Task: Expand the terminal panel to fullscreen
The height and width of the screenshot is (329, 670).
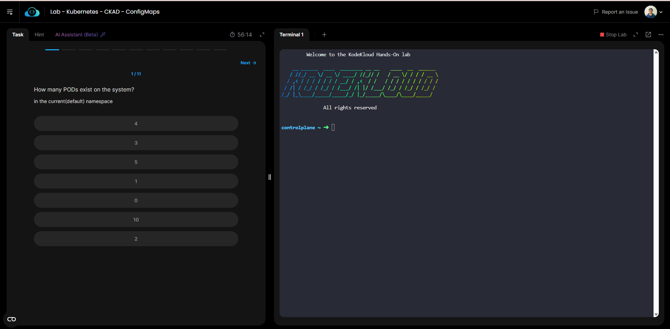Action: click(x=636, y=35)
